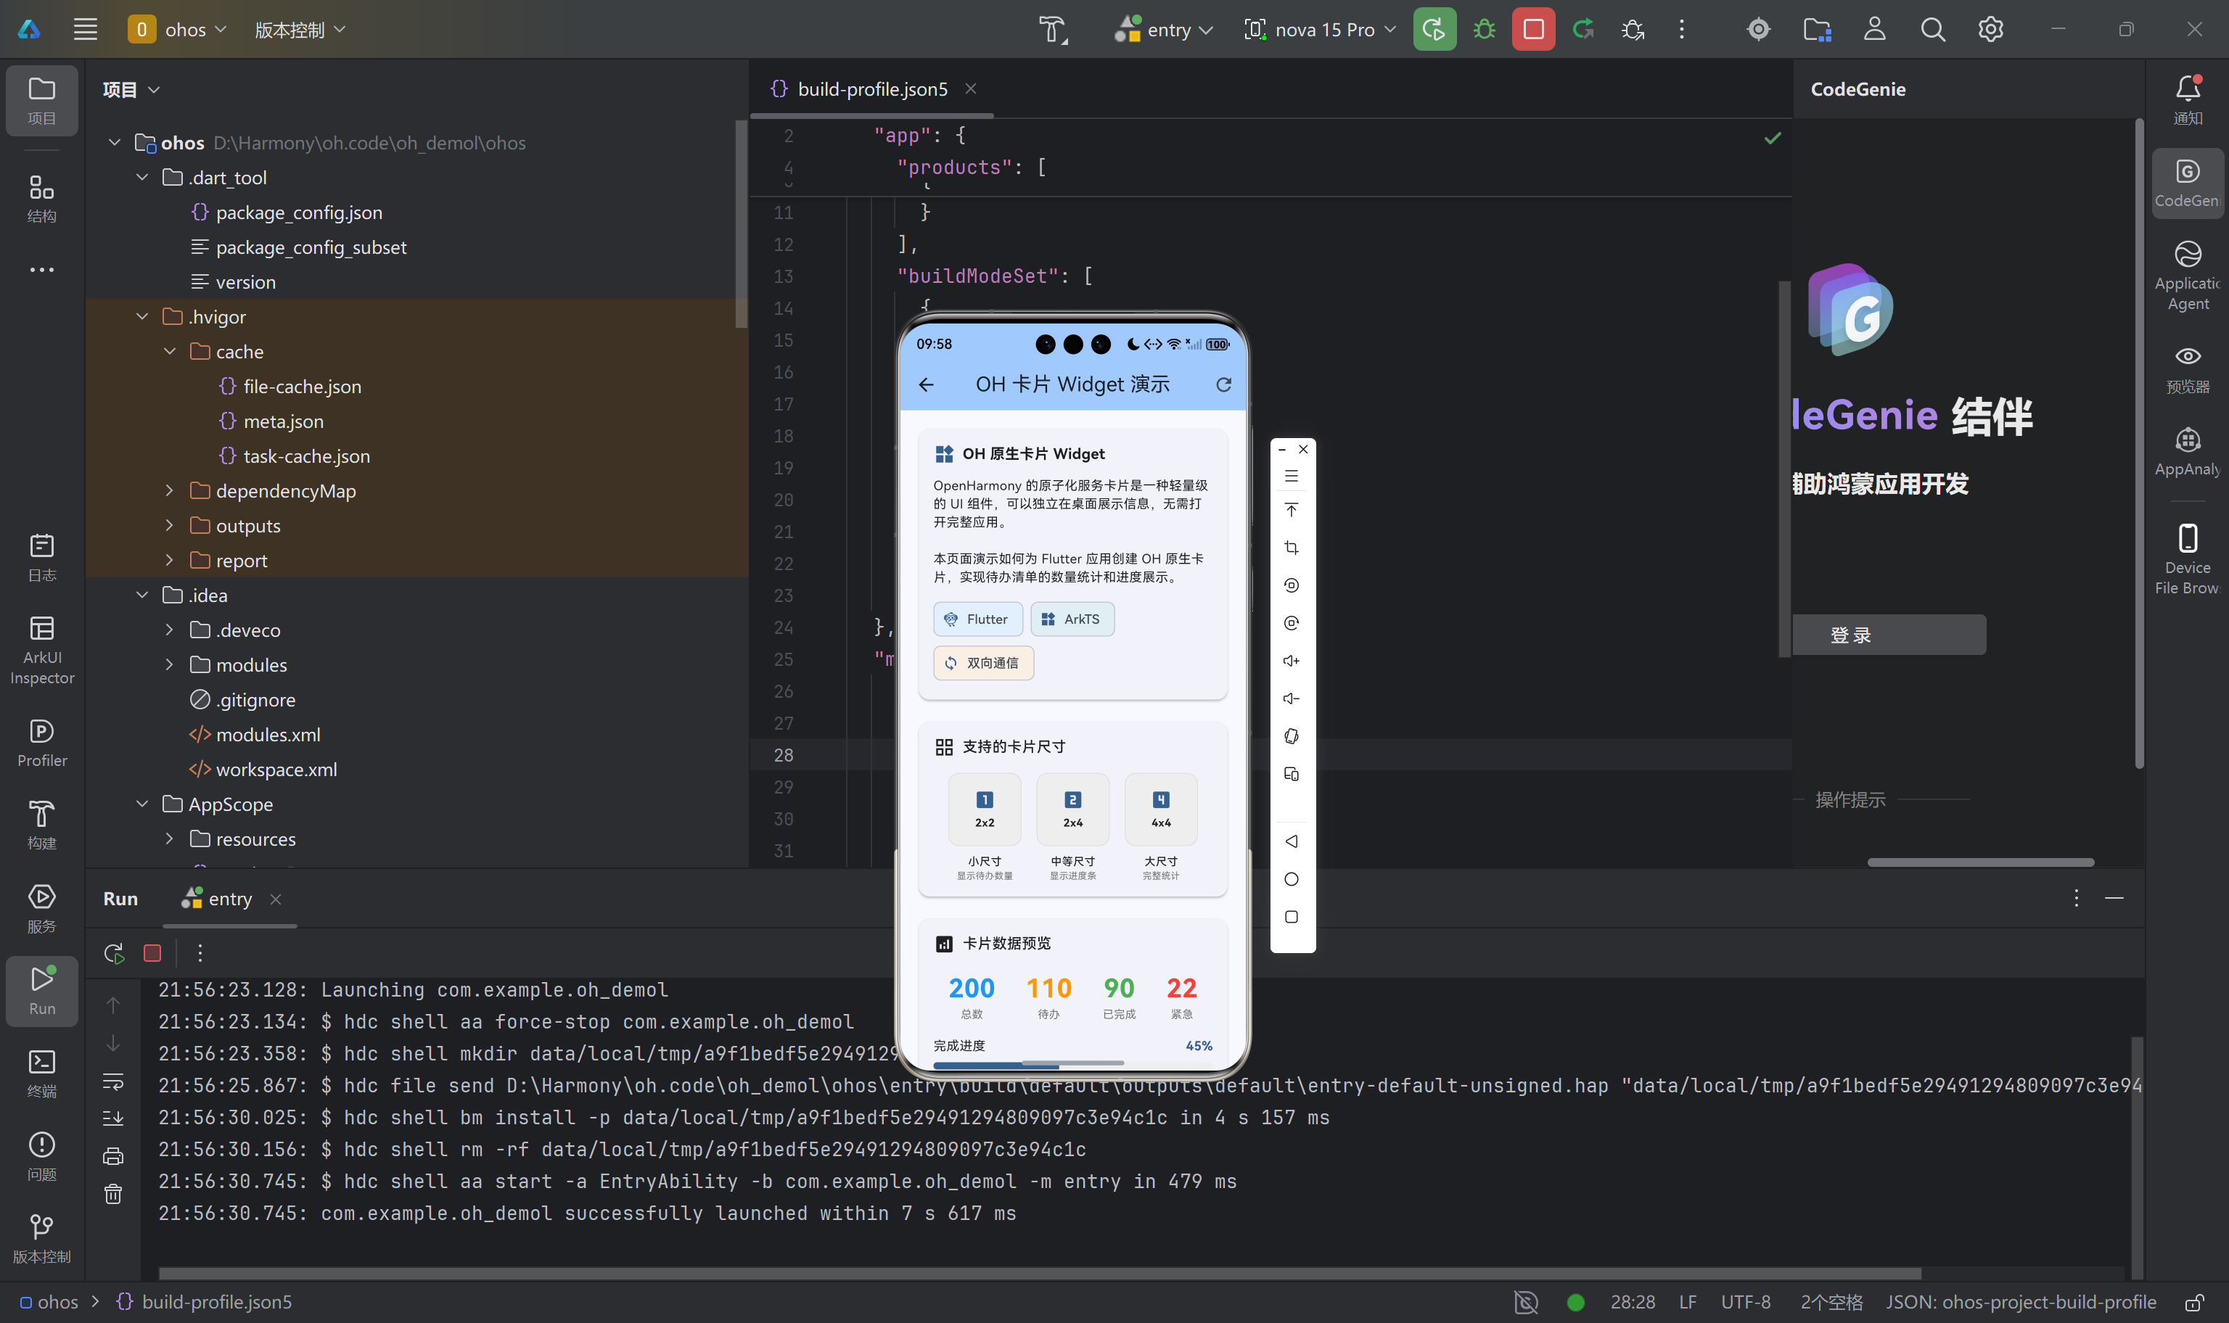The height and width of the screenshot is (1323, 2229).
Task: Click the Debug bug icon in top toolbar
Action: [1484, 30]
